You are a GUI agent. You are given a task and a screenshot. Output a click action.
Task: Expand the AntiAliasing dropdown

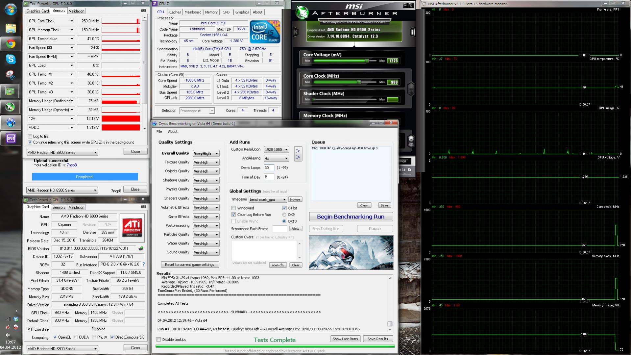coord(276,158)
